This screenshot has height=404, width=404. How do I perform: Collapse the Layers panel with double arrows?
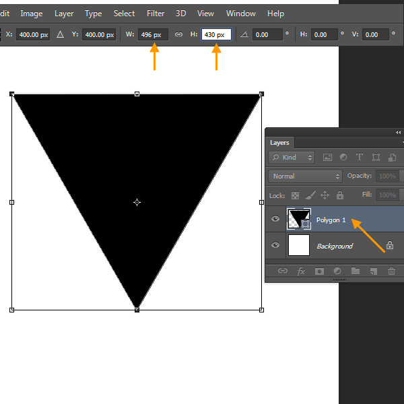point(398,133)
